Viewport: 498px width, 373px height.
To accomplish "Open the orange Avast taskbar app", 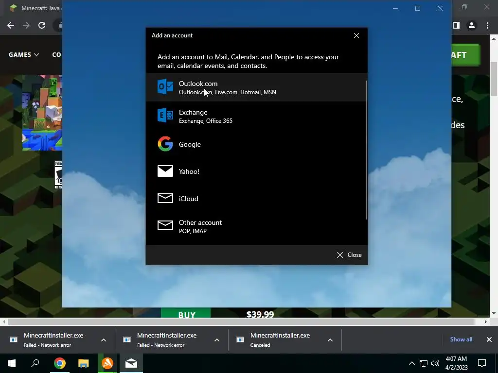I will point(107,363).
